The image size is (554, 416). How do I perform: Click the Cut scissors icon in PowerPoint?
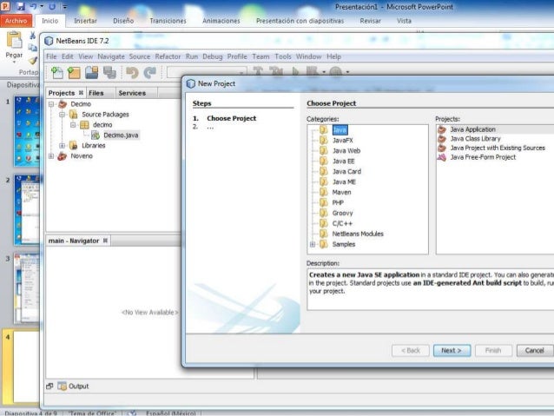pyautogui.click(x=32, y=36)
